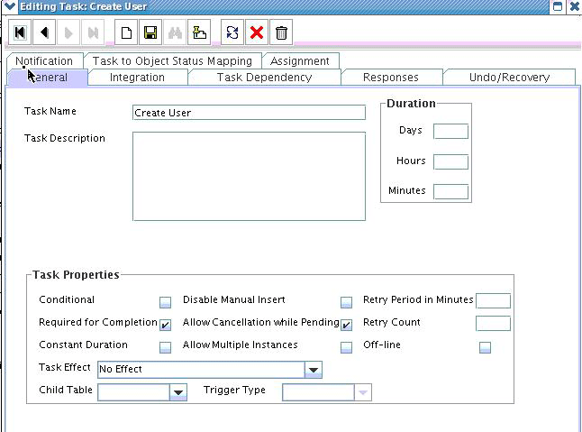The width and height of the screenshot is (582, 432).
Task: Delete record with trash can icon
Action: (x=281, y=32)
